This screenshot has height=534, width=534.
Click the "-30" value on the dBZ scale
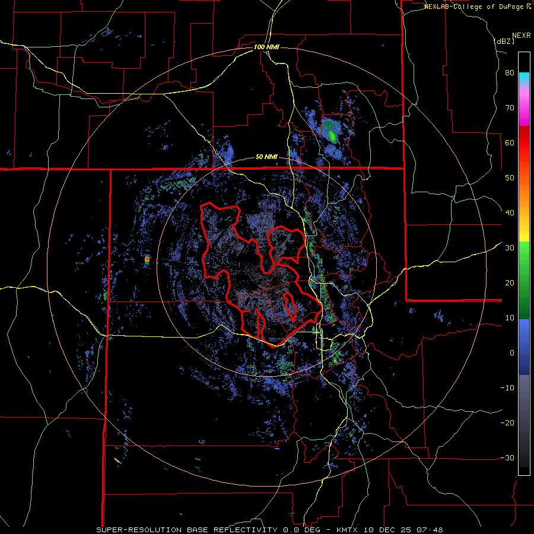507,457
